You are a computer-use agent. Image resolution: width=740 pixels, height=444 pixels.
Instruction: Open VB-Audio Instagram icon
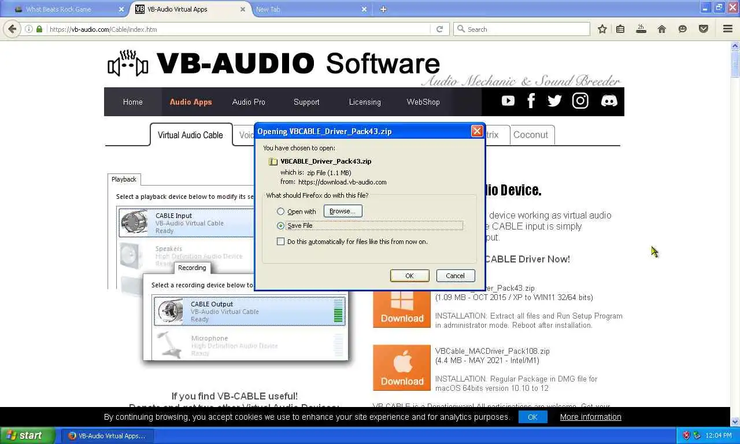coord(580,101)
